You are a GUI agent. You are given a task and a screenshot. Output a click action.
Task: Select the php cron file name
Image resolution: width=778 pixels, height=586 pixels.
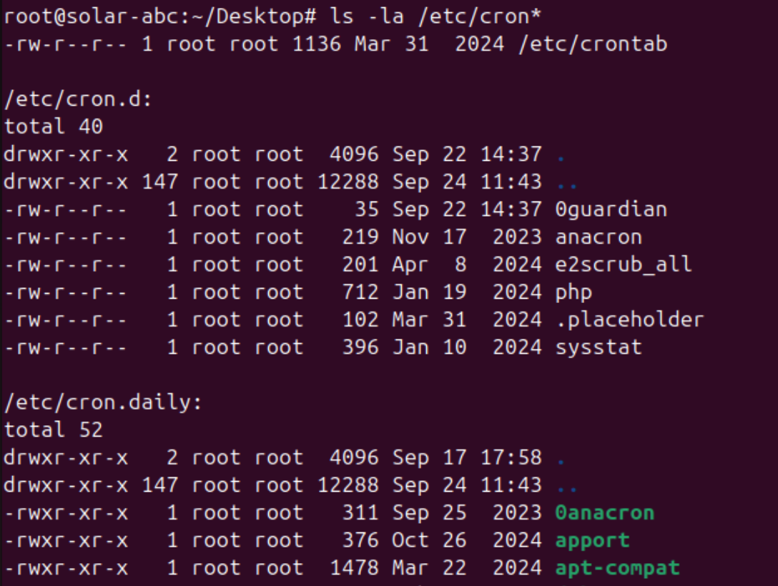coord(573,292)
